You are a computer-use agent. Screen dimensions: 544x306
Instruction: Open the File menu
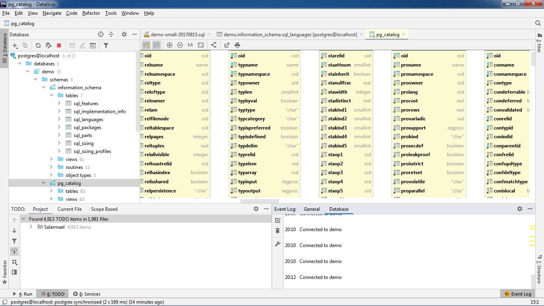(6, 13)
